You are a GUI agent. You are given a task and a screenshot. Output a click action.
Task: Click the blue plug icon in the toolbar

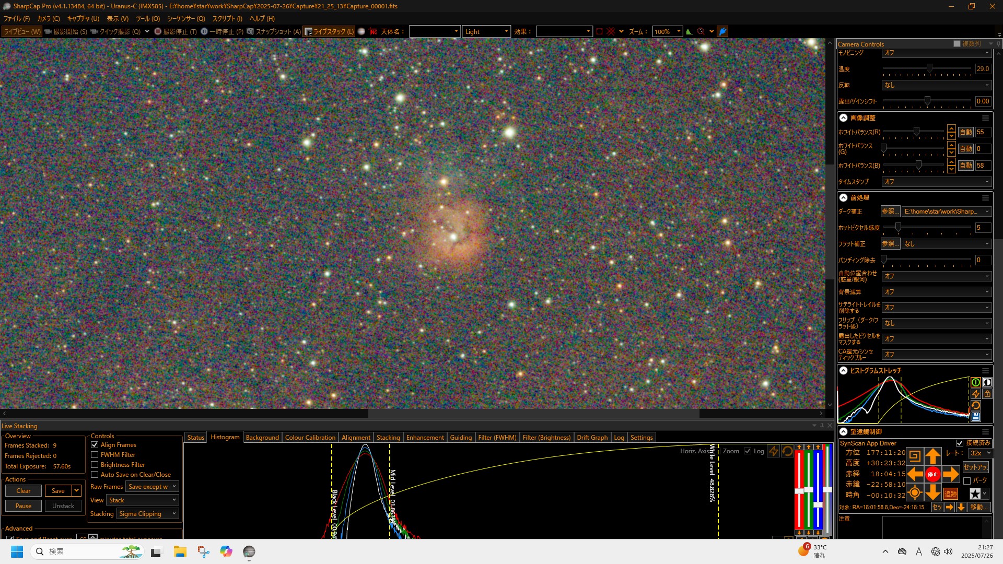pyautogui.click(x=722, y=31)
